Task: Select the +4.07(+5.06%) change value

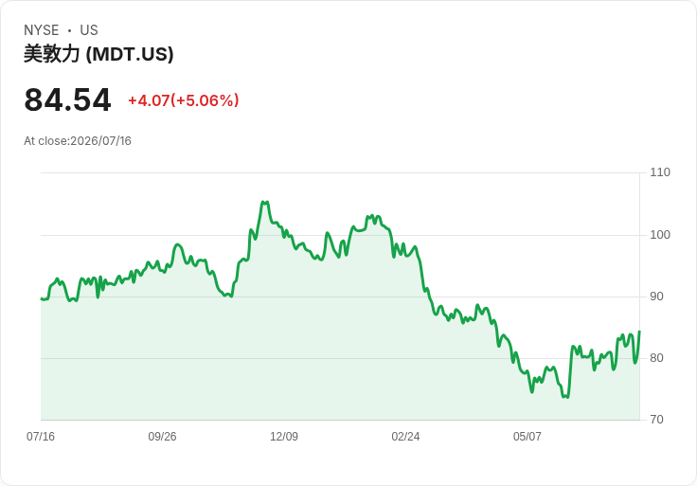Action: pyautogui.click(x=184, y=100)
